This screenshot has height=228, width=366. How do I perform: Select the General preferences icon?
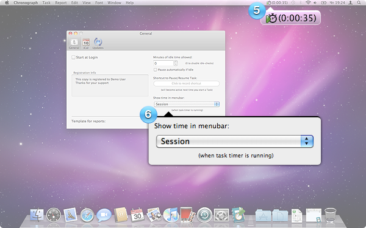[74, 44]
